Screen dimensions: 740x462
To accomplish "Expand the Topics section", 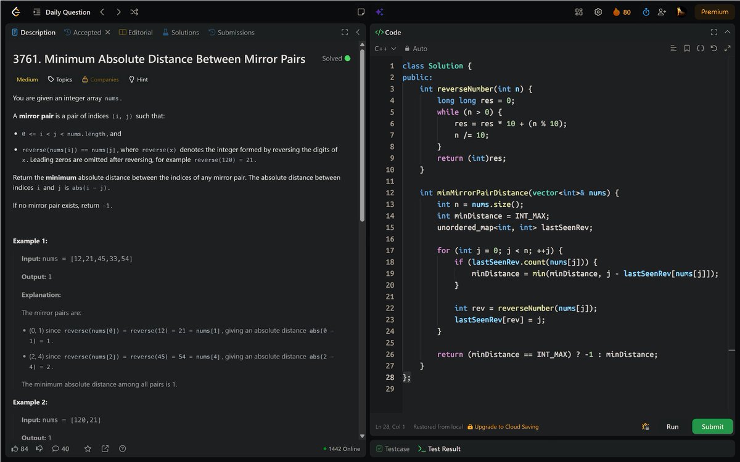I will [x=59, y=79].
